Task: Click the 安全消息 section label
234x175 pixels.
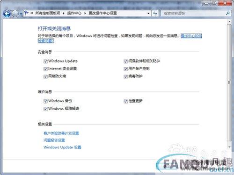Action: [45, 52]
